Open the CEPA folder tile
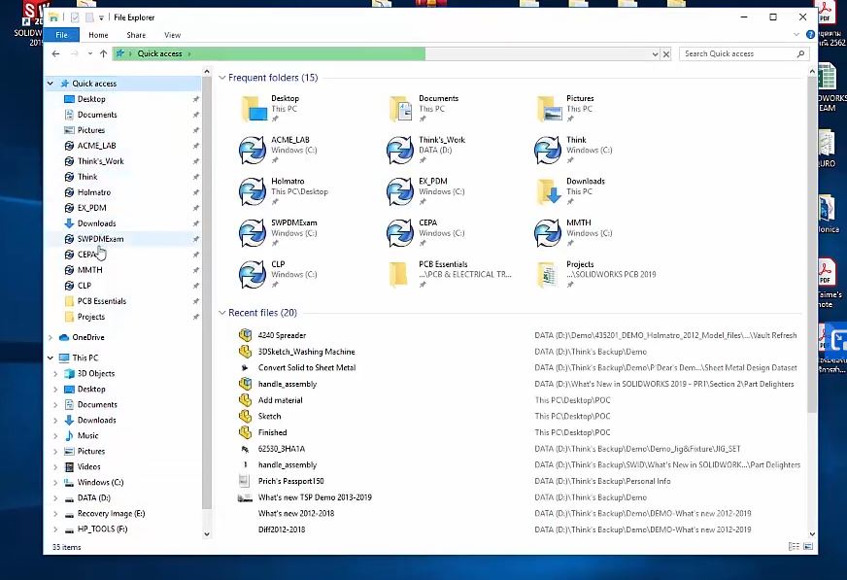 [426, 233]
